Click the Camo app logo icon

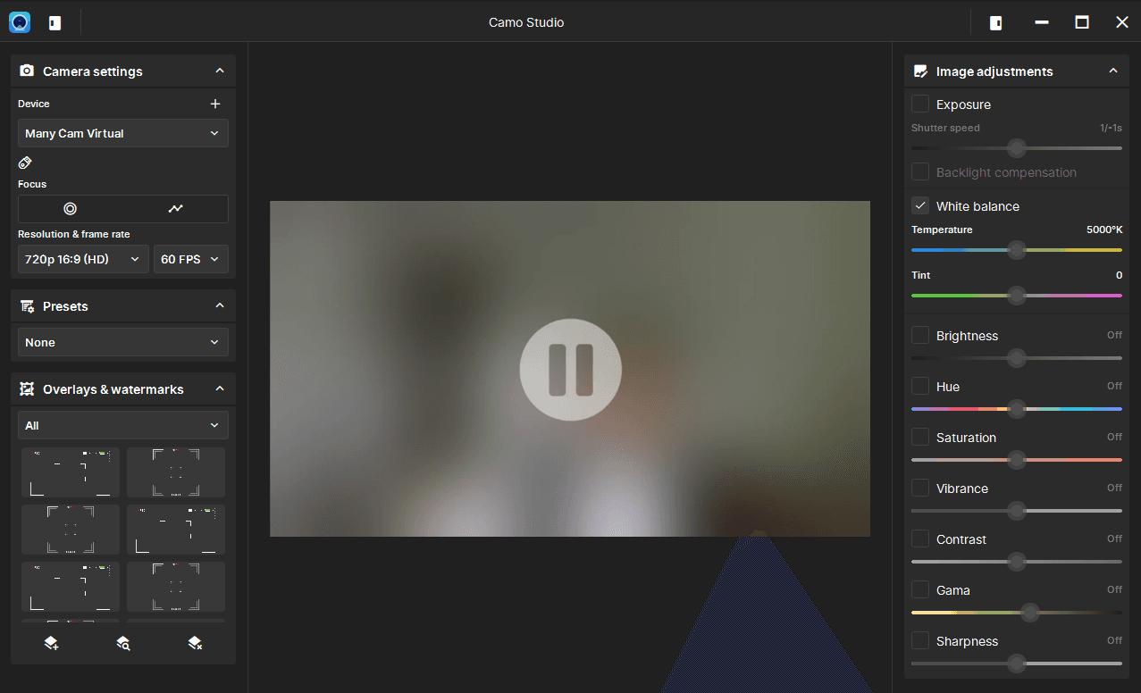[x=20, y=22]
